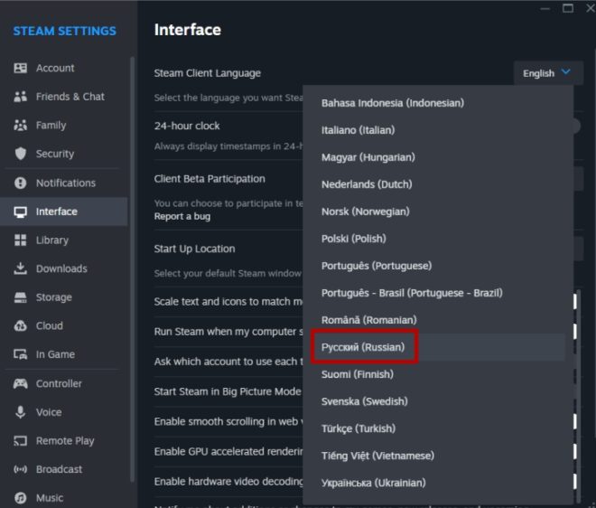Click the Interface monitor icon
596x508 pixels.
20,212
